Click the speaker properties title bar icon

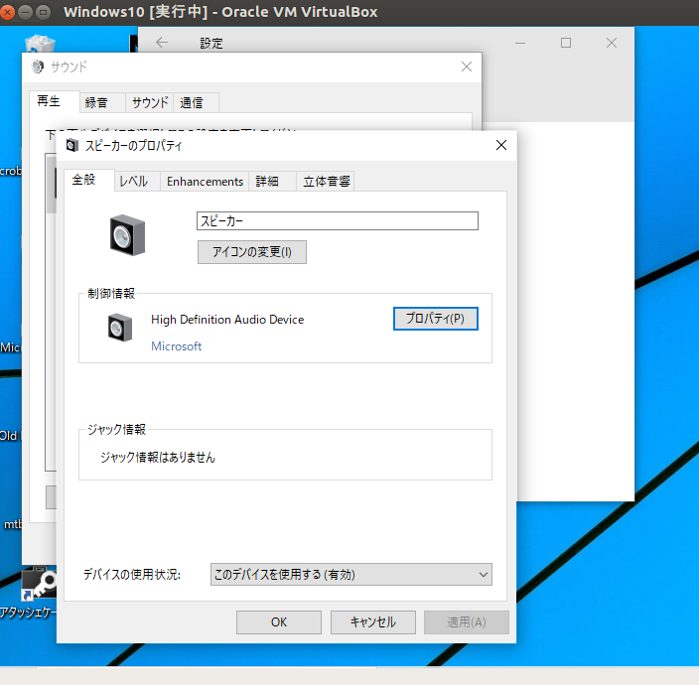click(x=71, y=145)
